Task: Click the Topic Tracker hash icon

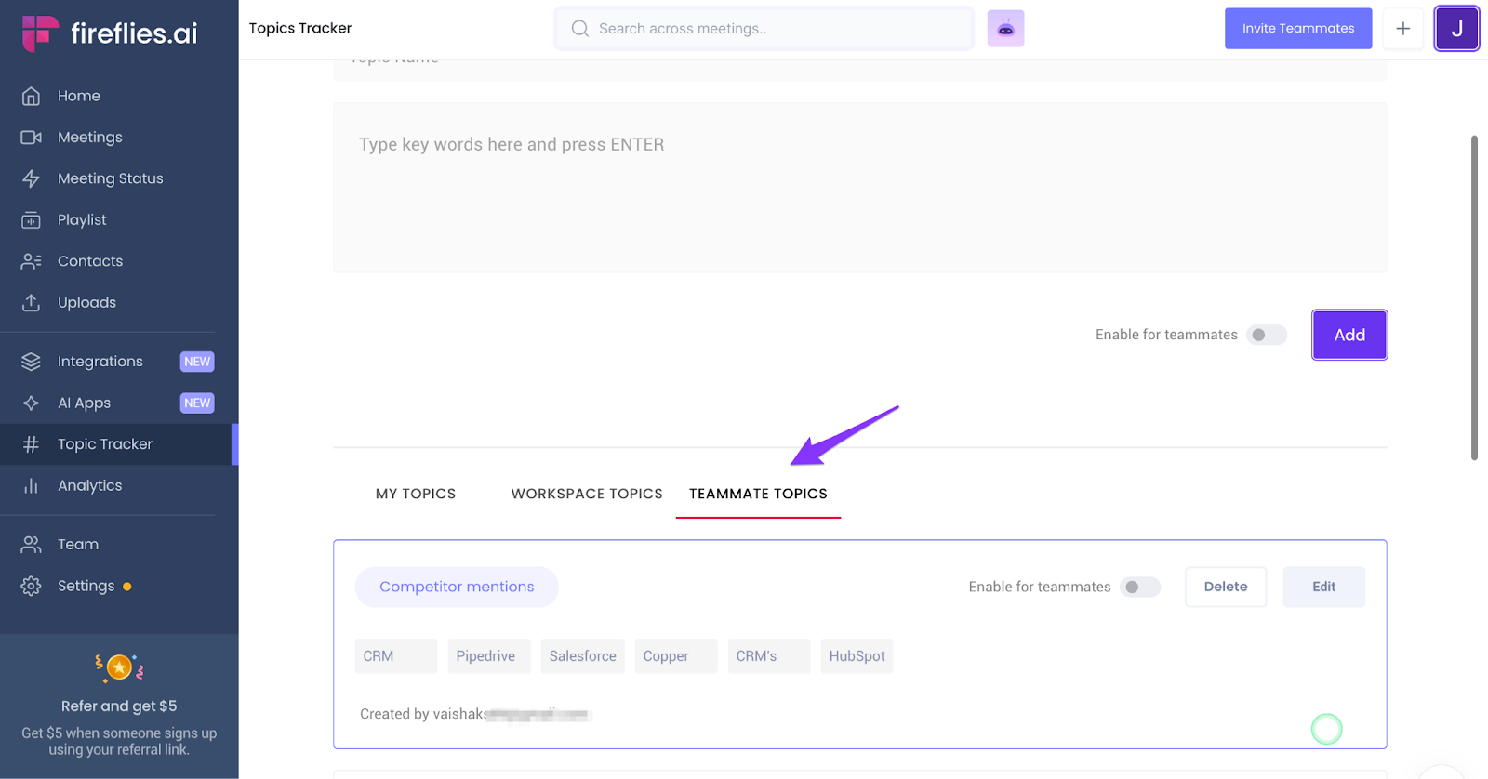Action: point(31,444)
